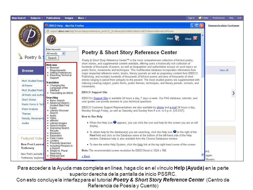253x190 pixels.
Task: Click the next arrow on the carousel's right side
Action: [x=233, y=93]
